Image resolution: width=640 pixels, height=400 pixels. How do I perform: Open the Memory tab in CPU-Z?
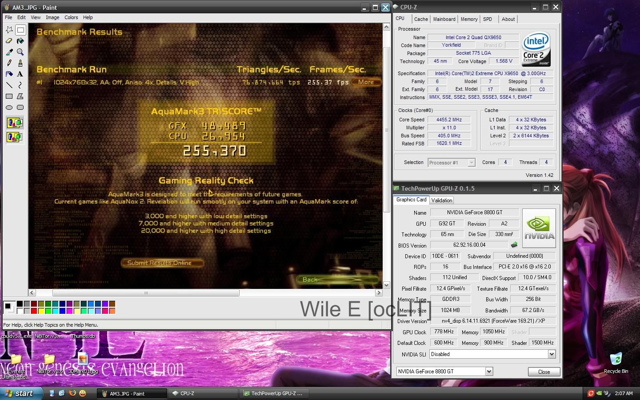coord(469,19)
